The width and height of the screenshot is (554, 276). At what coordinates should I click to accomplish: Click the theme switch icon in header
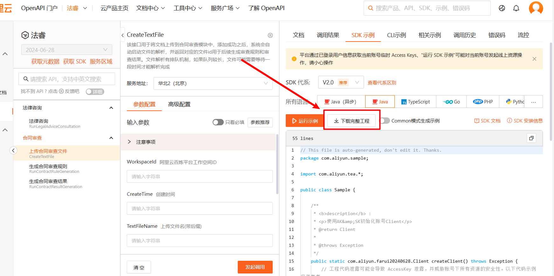502,8
